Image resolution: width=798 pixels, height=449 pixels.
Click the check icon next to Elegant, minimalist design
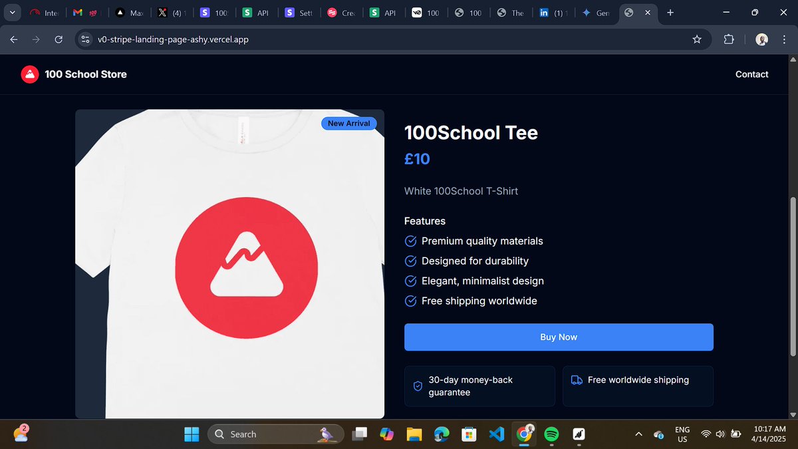411,281
